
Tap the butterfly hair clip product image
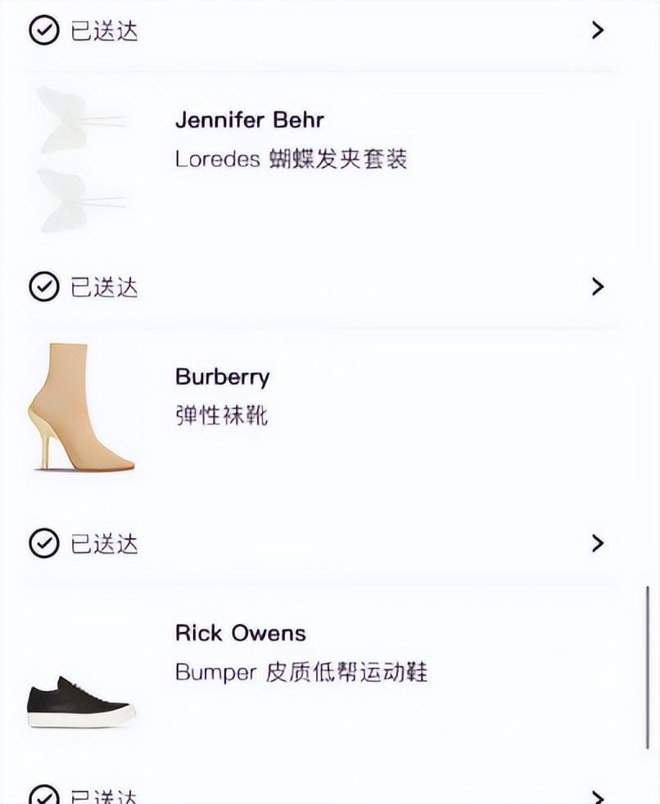[81, 159]
